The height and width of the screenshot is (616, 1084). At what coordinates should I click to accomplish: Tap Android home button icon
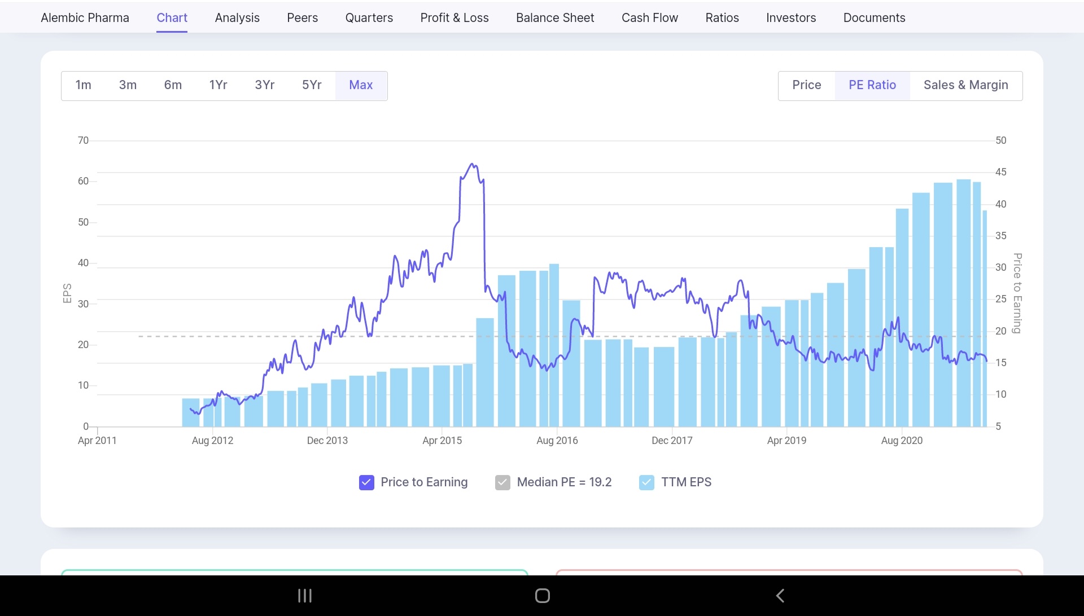(542, 596)
